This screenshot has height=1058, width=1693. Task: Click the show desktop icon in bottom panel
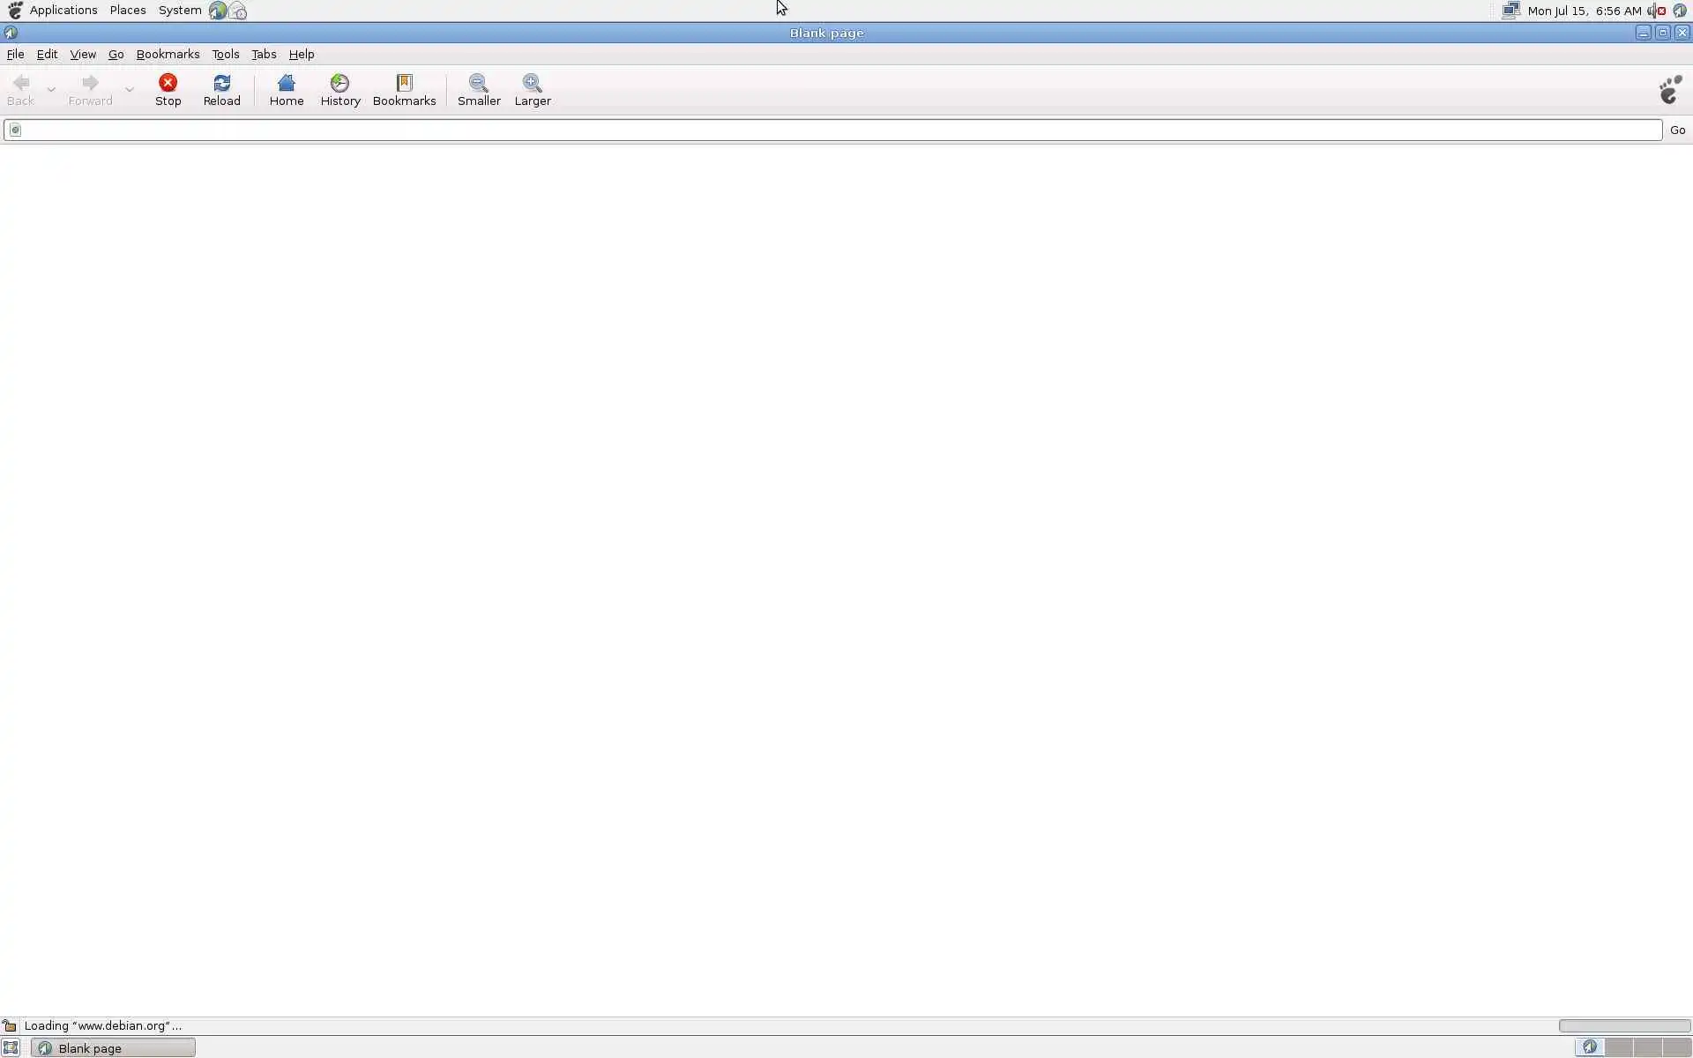[11, 1047]
